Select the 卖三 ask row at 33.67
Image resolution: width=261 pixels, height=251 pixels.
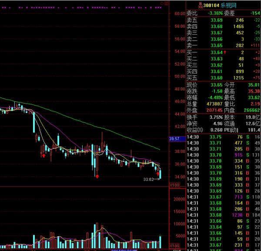pos(223,33)
